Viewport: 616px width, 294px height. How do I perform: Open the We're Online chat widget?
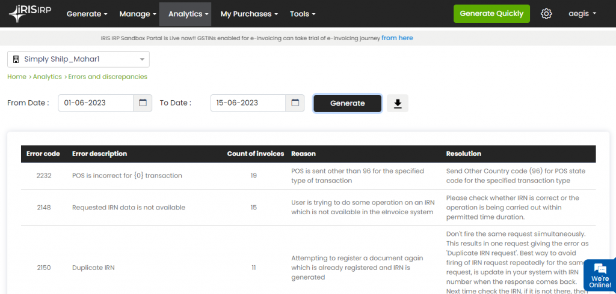[x=599, y=275]
